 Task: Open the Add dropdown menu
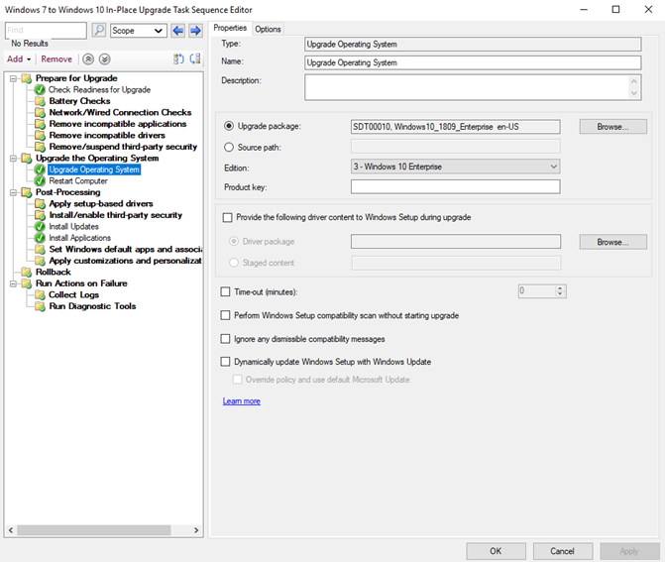click(x=19, y=58)
